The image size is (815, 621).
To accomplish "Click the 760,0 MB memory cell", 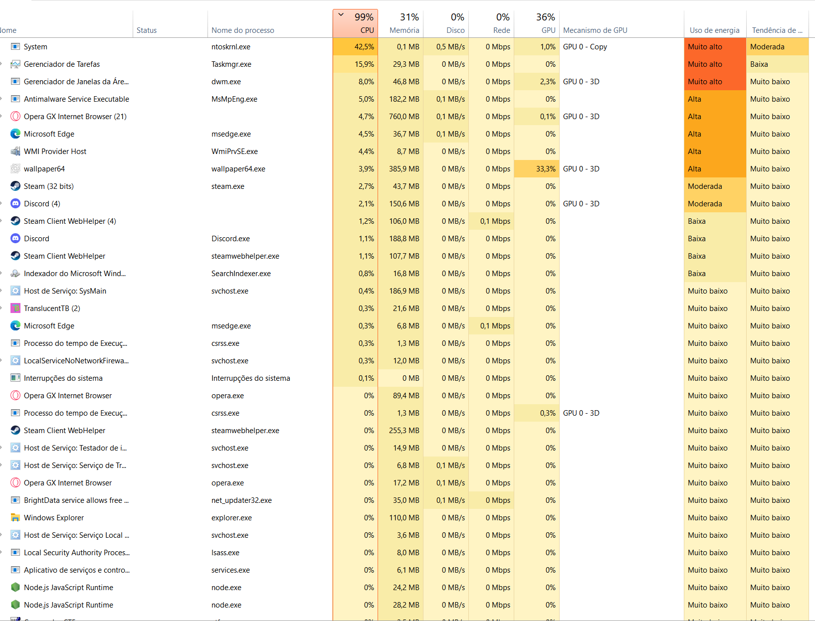I will point(401,117).
